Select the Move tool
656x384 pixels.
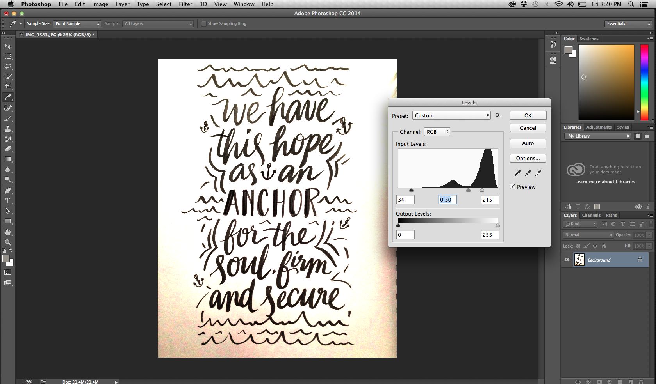coord(8,46)
